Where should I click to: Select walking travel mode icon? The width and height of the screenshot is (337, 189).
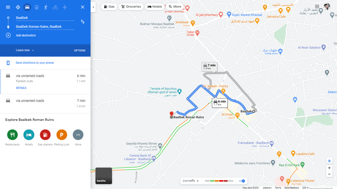[x=46, y=7]
